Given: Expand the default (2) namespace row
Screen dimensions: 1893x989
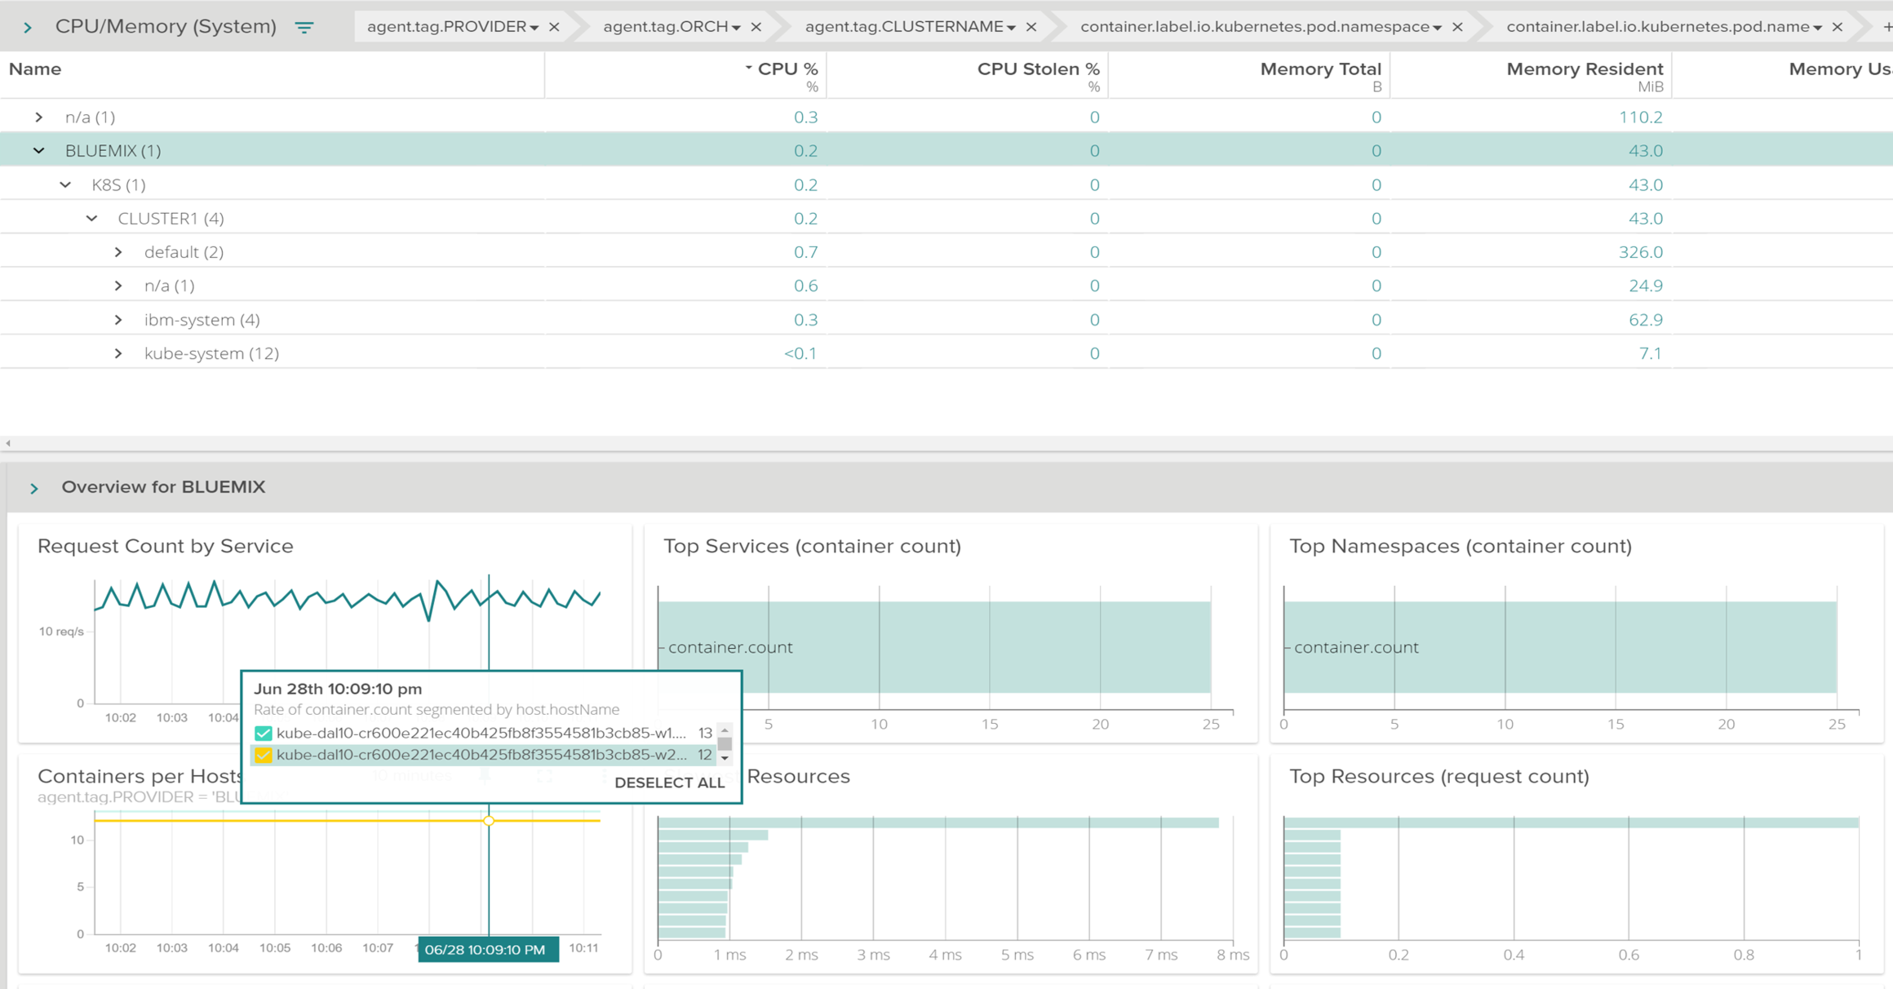Looking at the screenshot, I should pos(118,251).
